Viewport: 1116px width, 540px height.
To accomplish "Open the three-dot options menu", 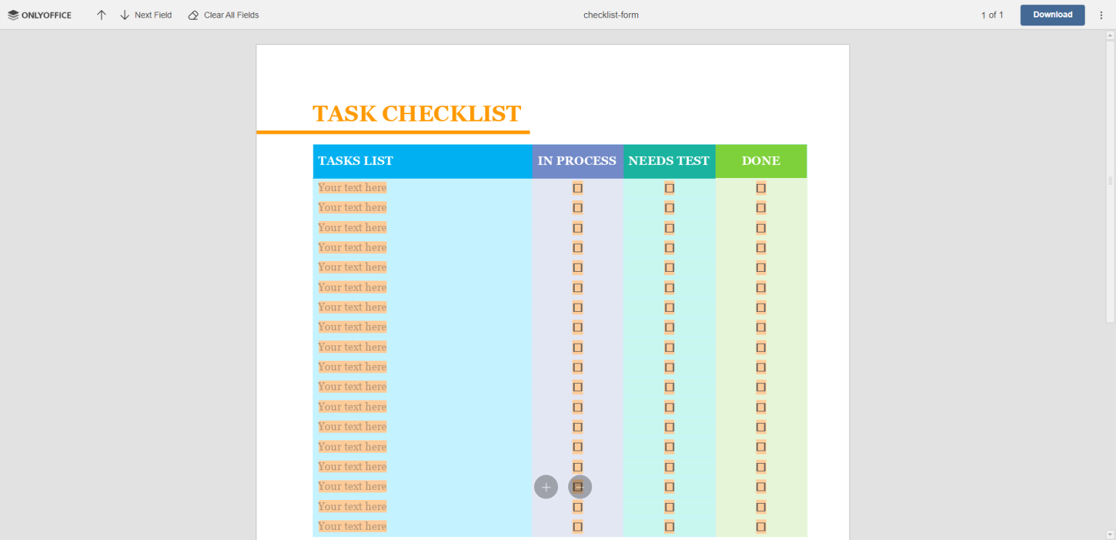I will pyautogui.click(x=1101, y=15).
